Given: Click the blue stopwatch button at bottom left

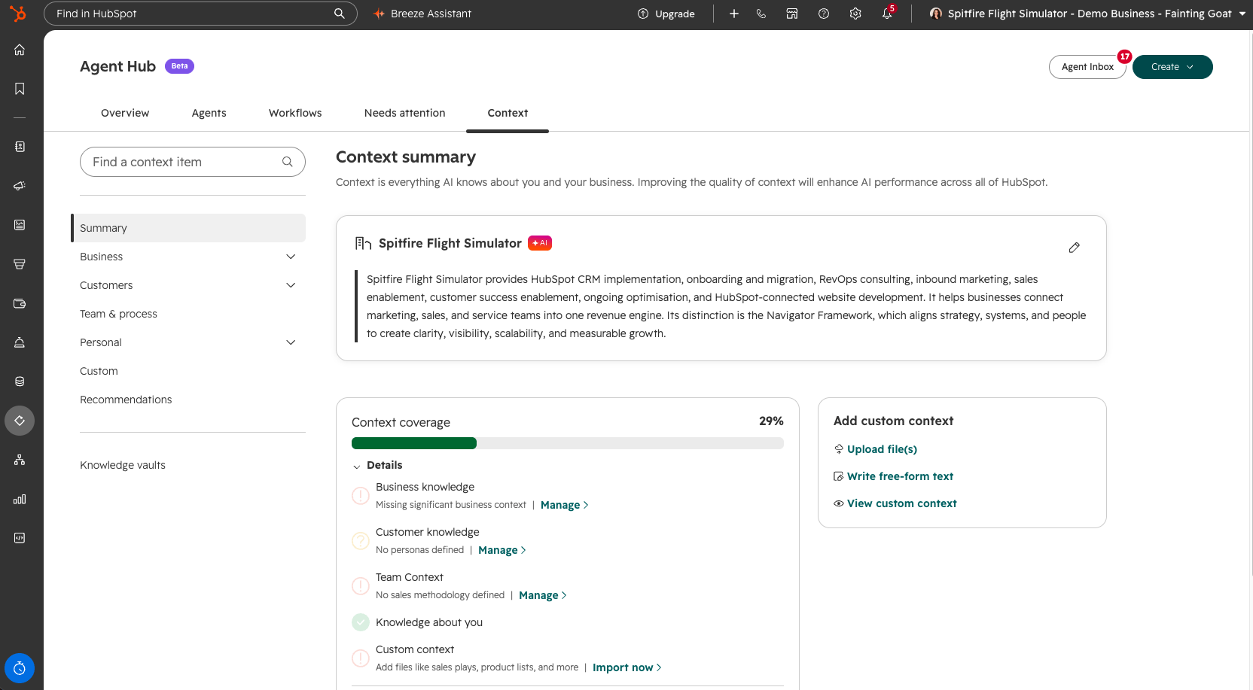Looking at the screenshot, I should pyautogui.click(x=20, y=668).
